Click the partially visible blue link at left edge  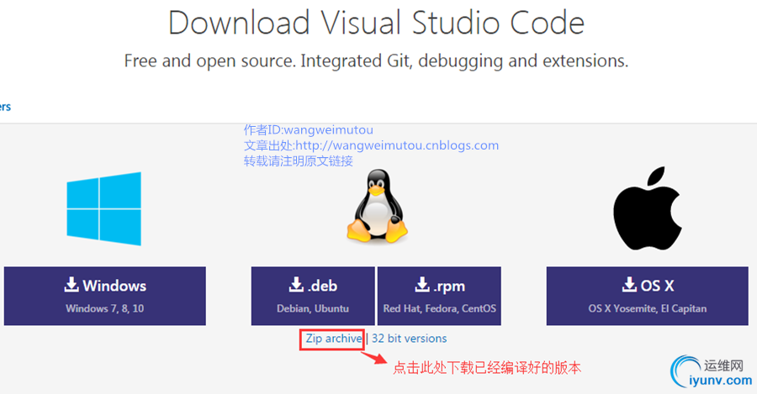[x=5, y=107]
